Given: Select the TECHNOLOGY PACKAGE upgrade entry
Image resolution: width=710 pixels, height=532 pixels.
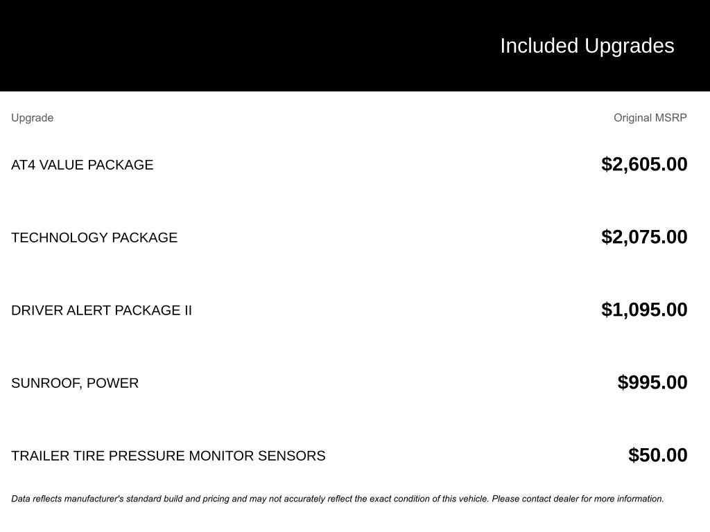Looking at the screenshot, I should pos(94,238).
